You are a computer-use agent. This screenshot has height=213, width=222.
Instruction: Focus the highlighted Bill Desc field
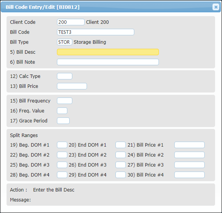pyautogui.click(x=108, y=52)
